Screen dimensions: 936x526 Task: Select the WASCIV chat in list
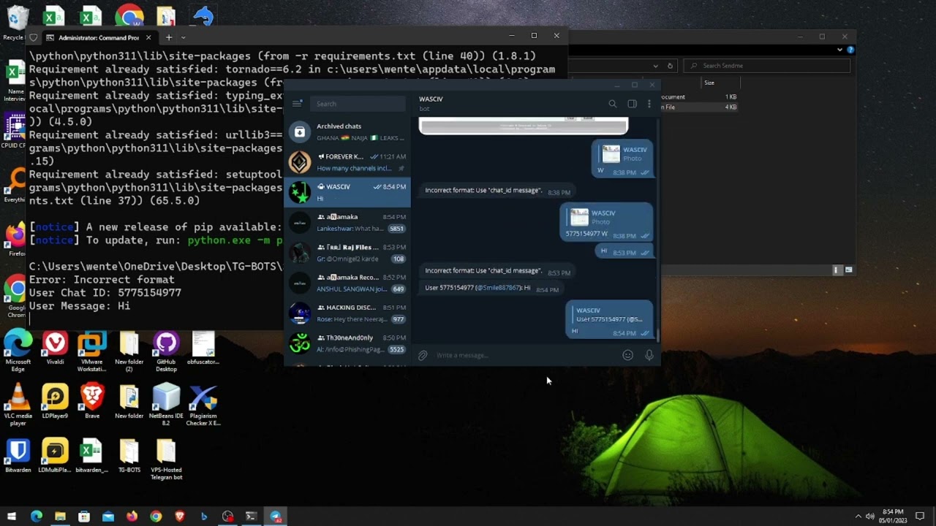(347, 192)
